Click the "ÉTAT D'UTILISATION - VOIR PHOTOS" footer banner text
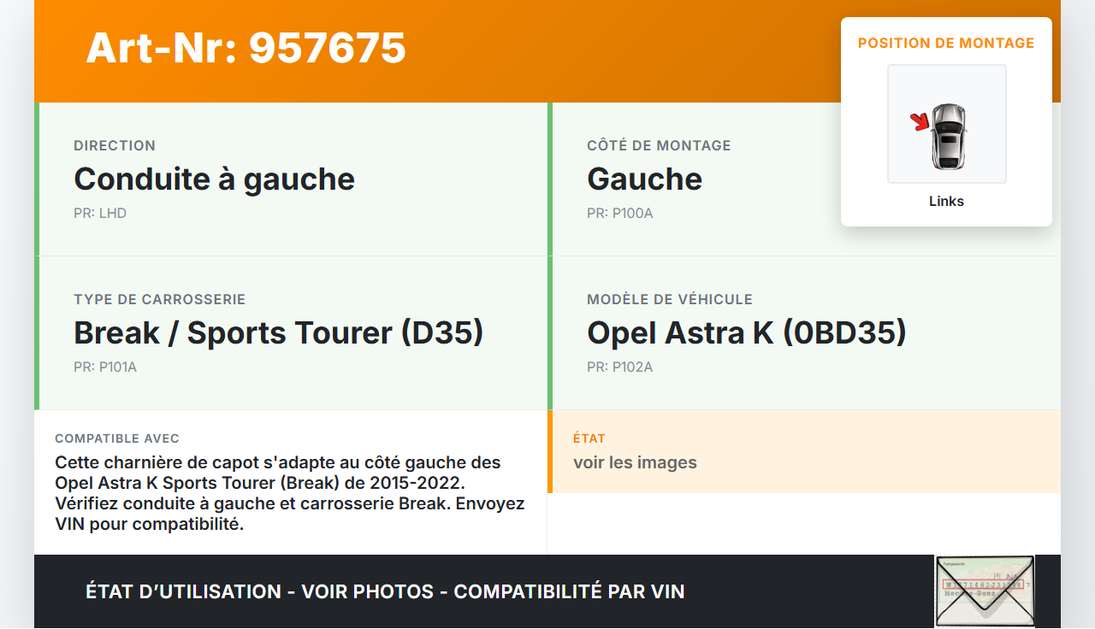This screenshot has width=1095, height=629. [x=385, y=591]
